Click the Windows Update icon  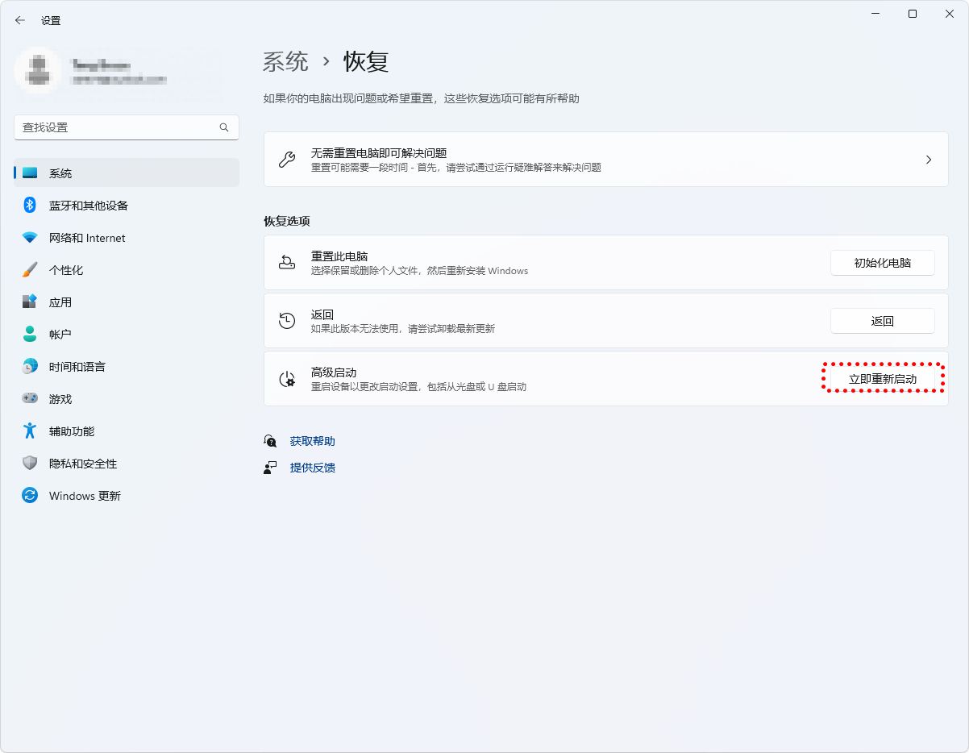click(30, 496)
